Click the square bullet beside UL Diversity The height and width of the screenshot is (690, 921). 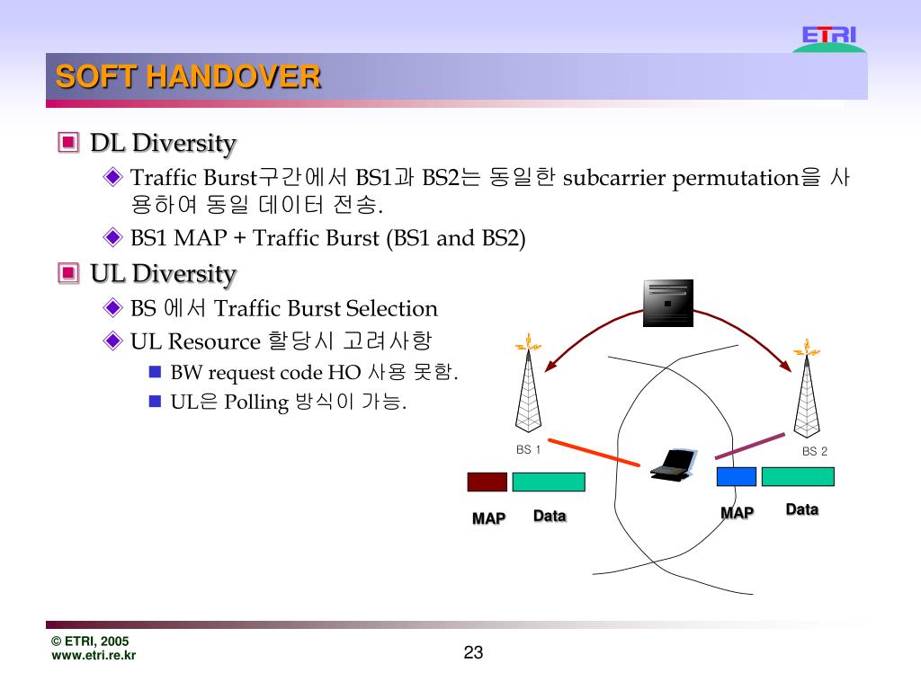click(68, 273)
